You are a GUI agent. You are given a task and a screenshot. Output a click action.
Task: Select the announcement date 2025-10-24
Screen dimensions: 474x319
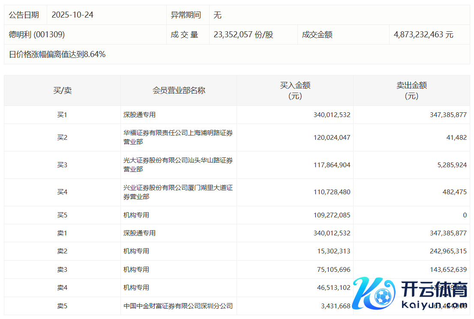pyautogui.click(x=72, y=15)
